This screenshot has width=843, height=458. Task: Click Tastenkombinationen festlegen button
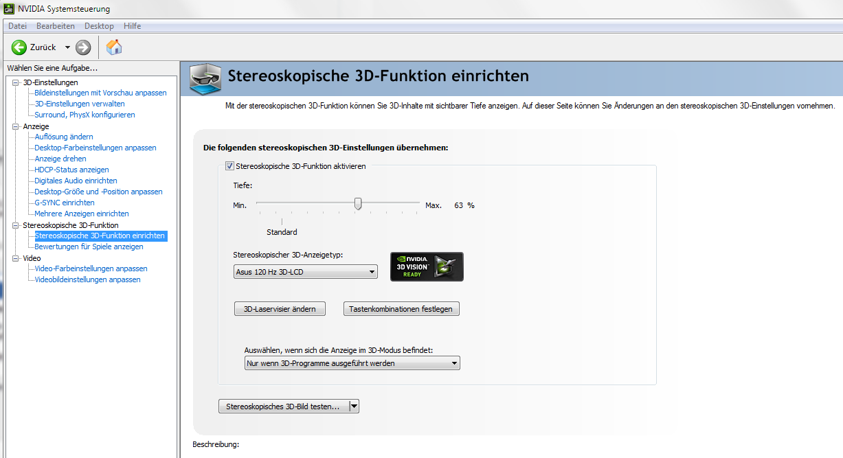(x=401, y=309)
